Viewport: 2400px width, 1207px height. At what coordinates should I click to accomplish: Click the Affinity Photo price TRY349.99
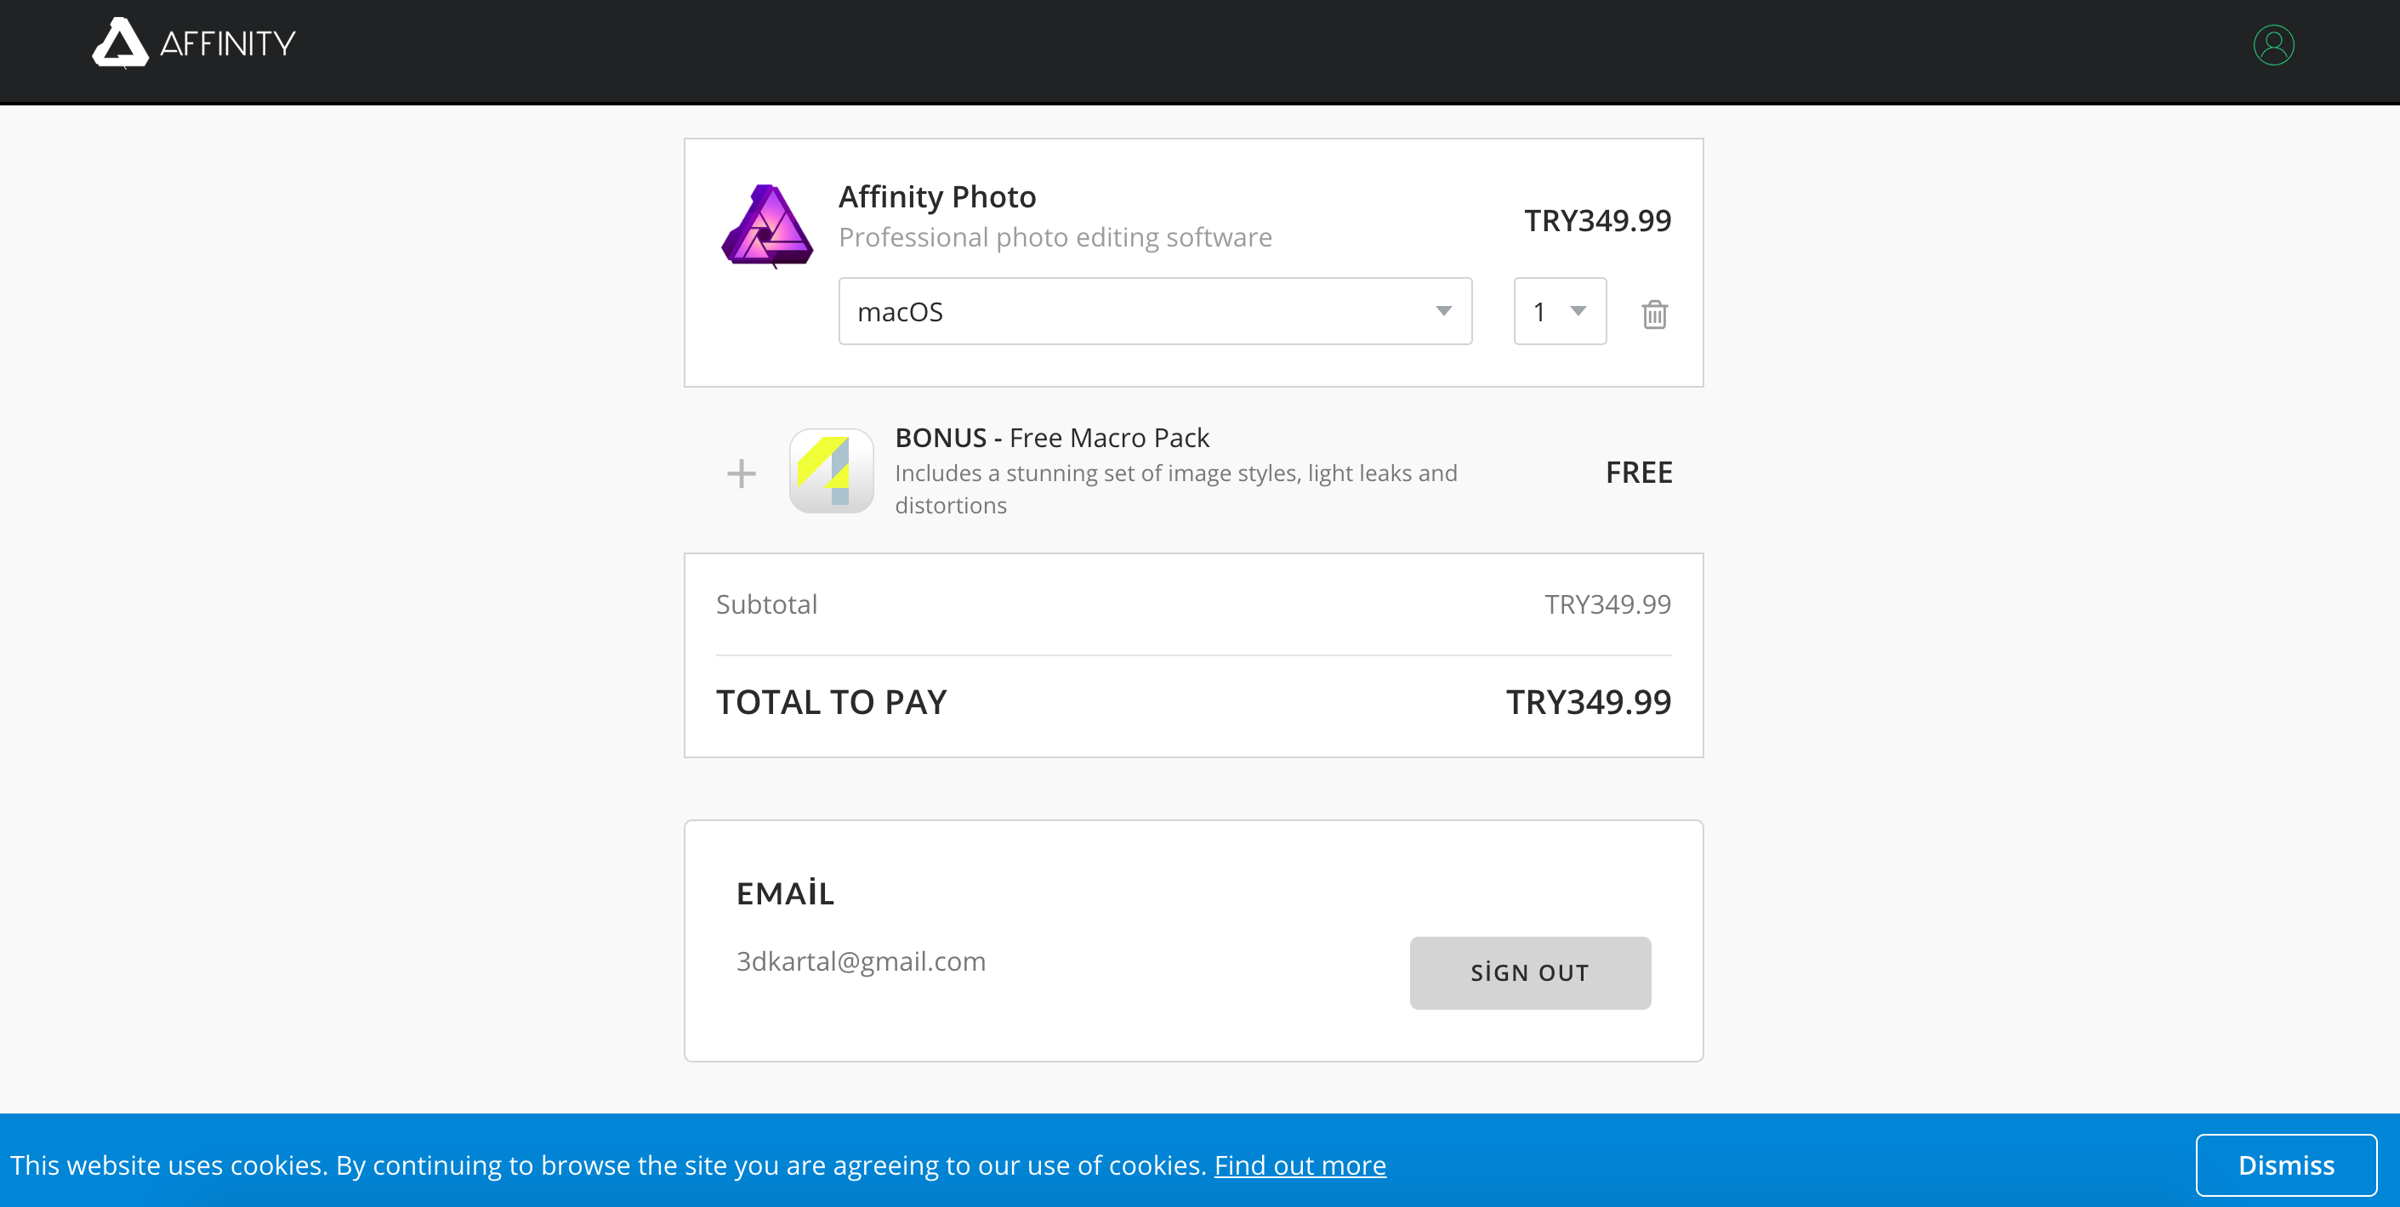[1597, 221]
